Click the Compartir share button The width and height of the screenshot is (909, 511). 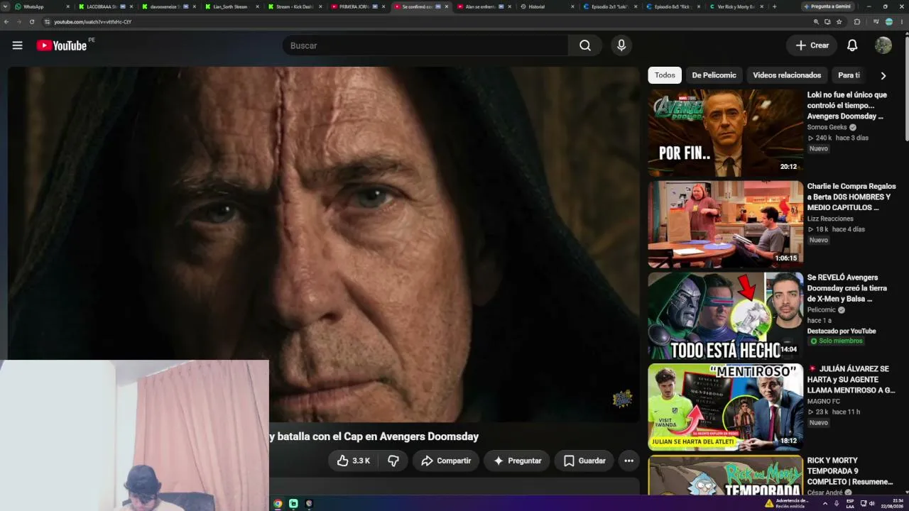pos(446,461)
